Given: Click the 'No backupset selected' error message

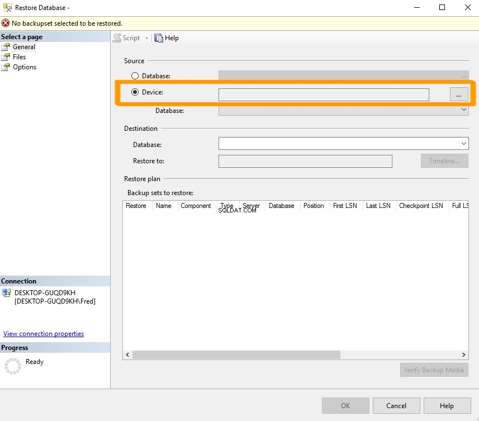Looking at the screenshot, I should (x=67, y=23).
